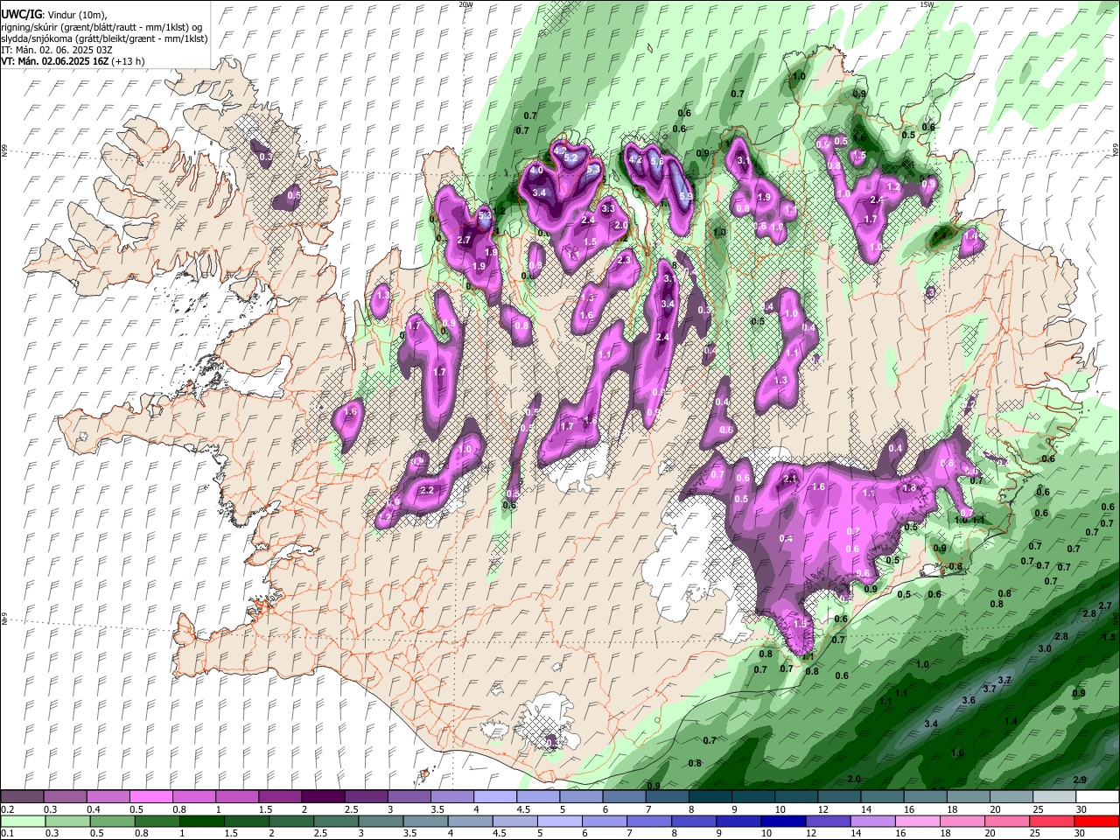1120x840 pixels.
Task: Click pale gray 25–30 swatch in upper row
Action: (x=1054, y=797)
